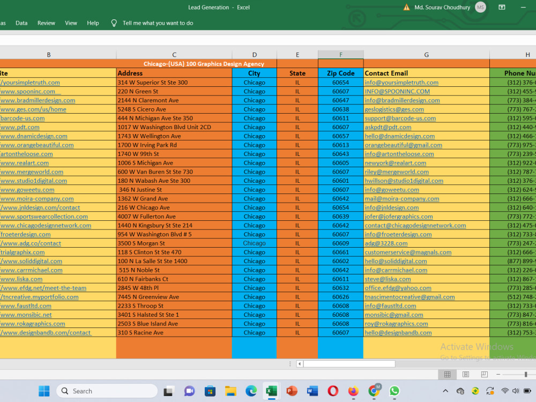This screenshot has height=402, width=536.
Task: Open the info@yoursimpletruth.com email link
Action: pyautogui.click(x=401, y=83)
